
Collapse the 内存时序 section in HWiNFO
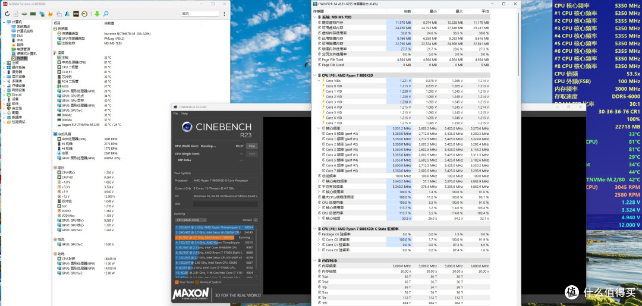[315, 261]
